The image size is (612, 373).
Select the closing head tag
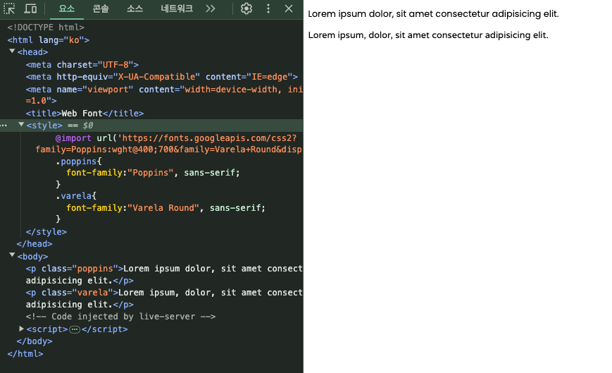click(x=35, y=244)
